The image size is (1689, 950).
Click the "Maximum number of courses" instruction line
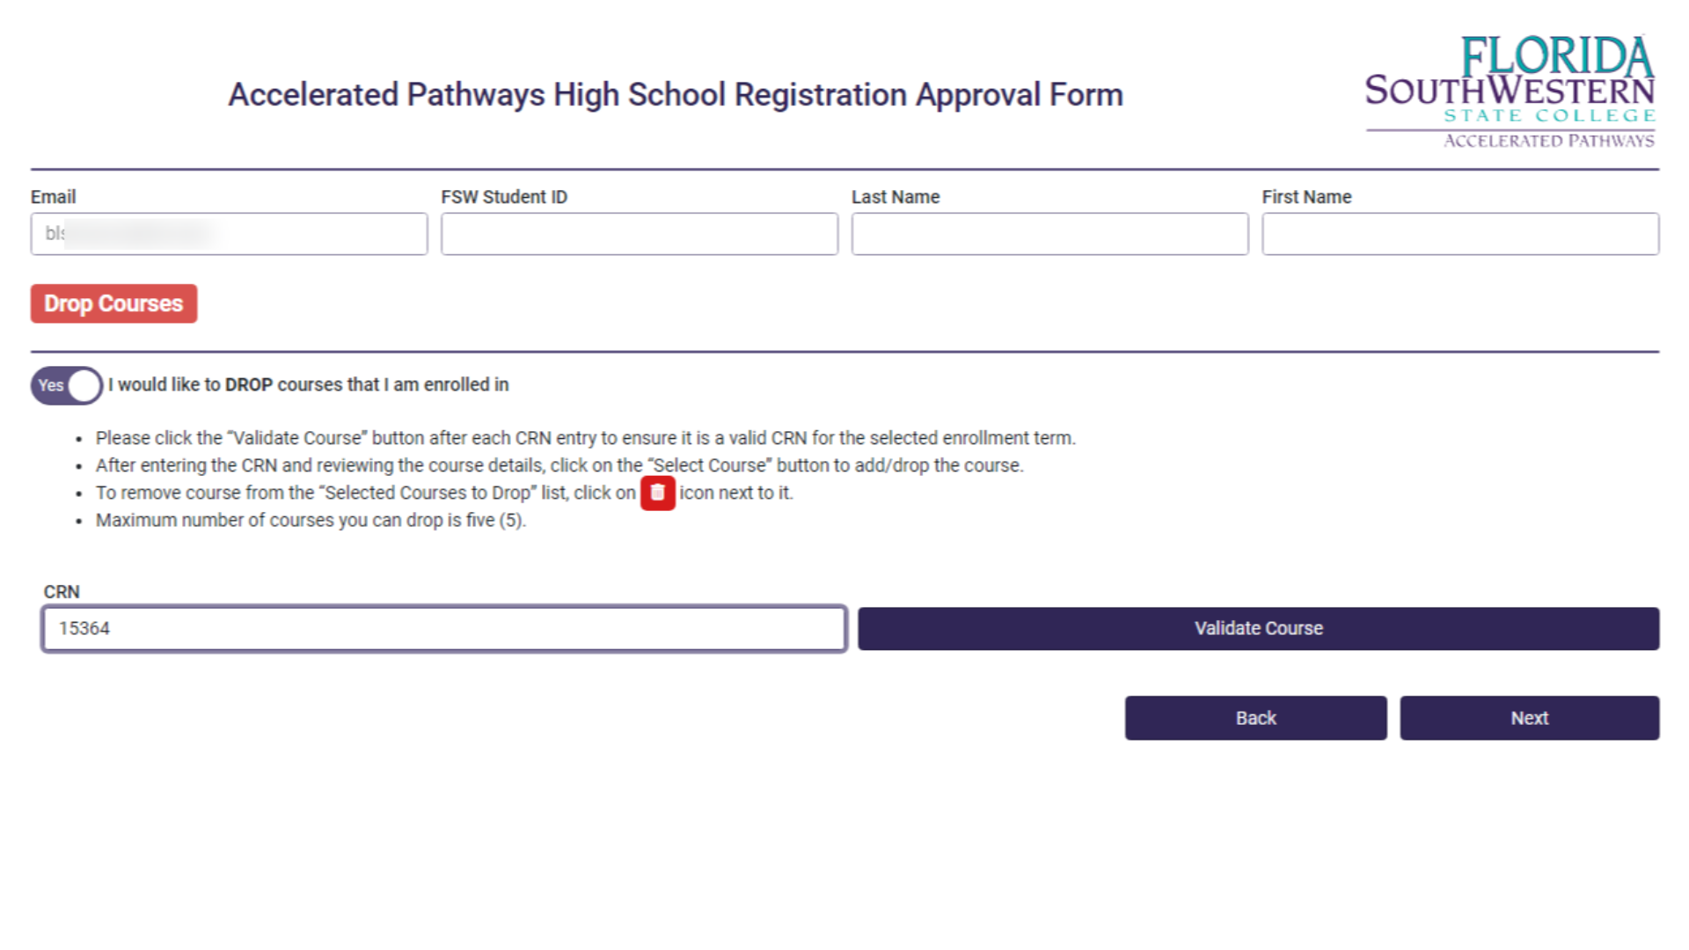311,520
